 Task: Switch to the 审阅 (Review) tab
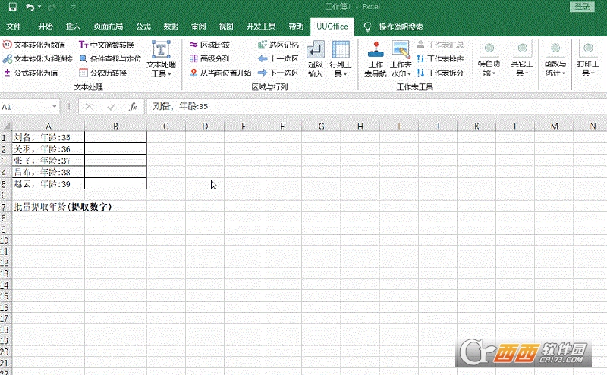coord(198,27)
